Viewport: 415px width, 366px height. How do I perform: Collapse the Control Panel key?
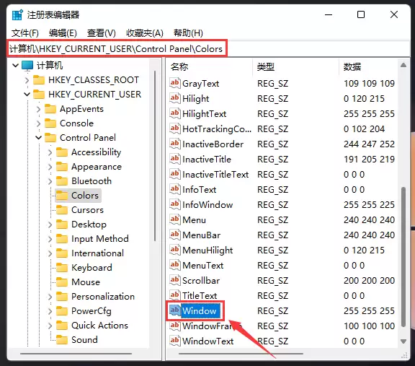click(x=39, y=138)
